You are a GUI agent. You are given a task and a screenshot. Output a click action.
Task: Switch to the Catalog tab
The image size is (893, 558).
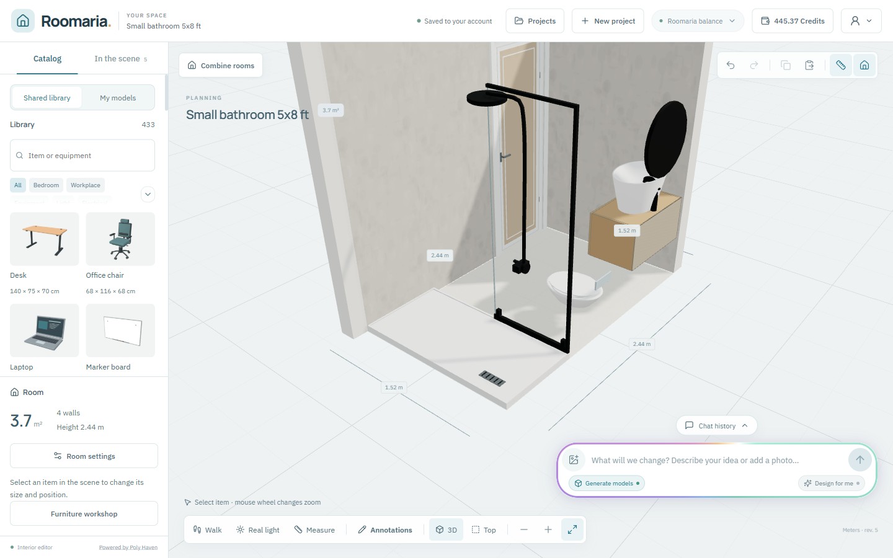point(47,59)
